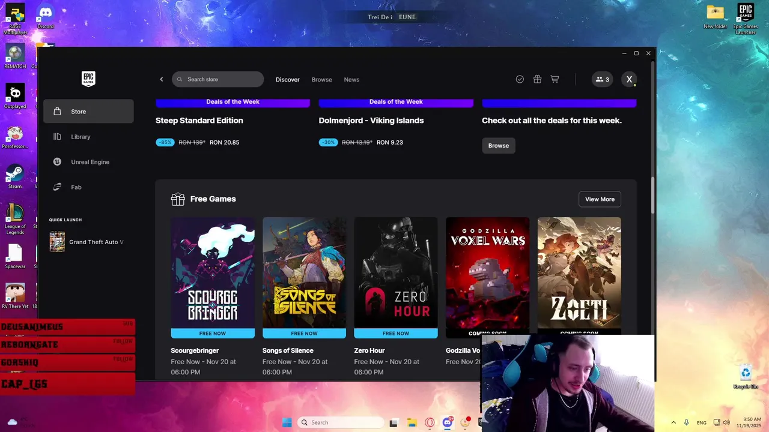Open Dolmenjord - Viking Islands deal title
This screenshot has height=432, width=769.
371,121
